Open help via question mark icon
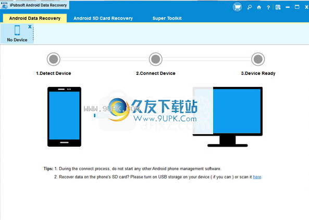This screenshot has width=309, height=220. [268, 7]
